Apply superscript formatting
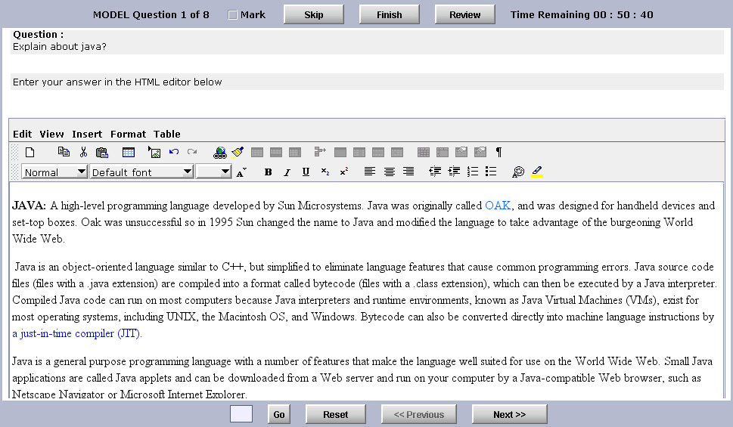The width and height of the screenshot is (733, 427). click(344, 172)
